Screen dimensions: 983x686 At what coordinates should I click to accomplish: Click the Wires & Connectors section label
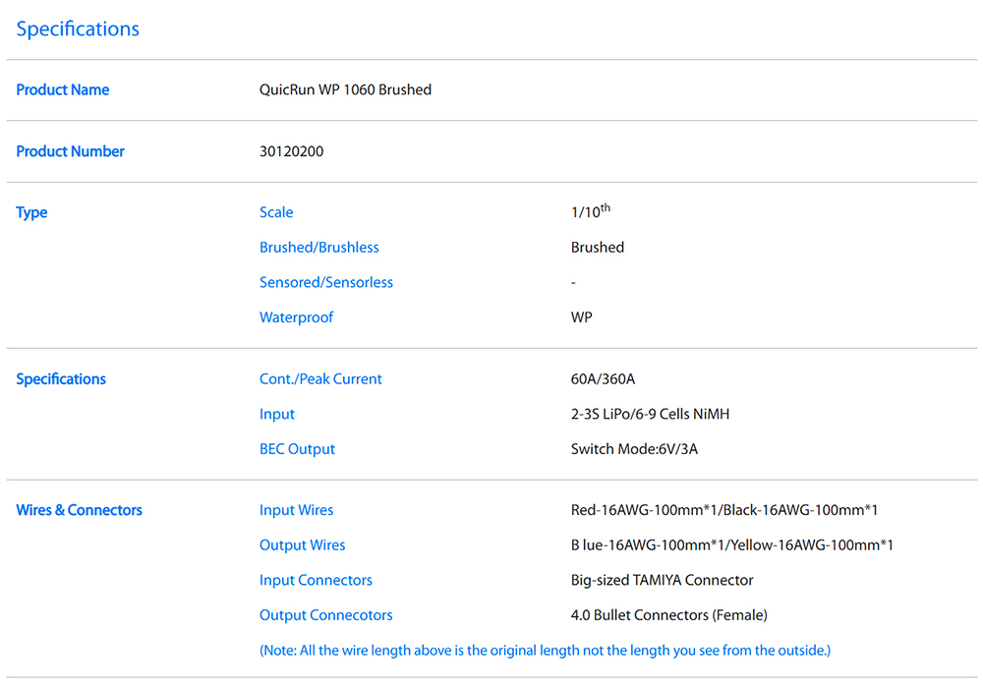[x=79, y=510]
